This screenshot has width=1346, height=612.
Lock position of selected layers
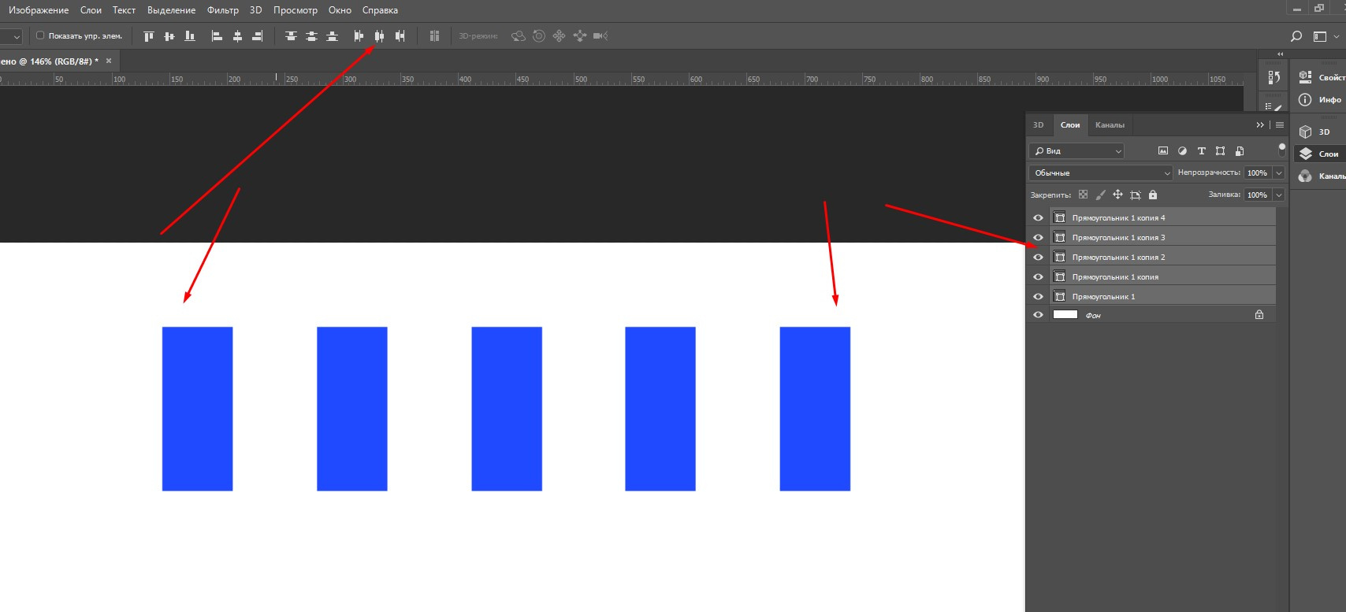[x=1117, y=195]
